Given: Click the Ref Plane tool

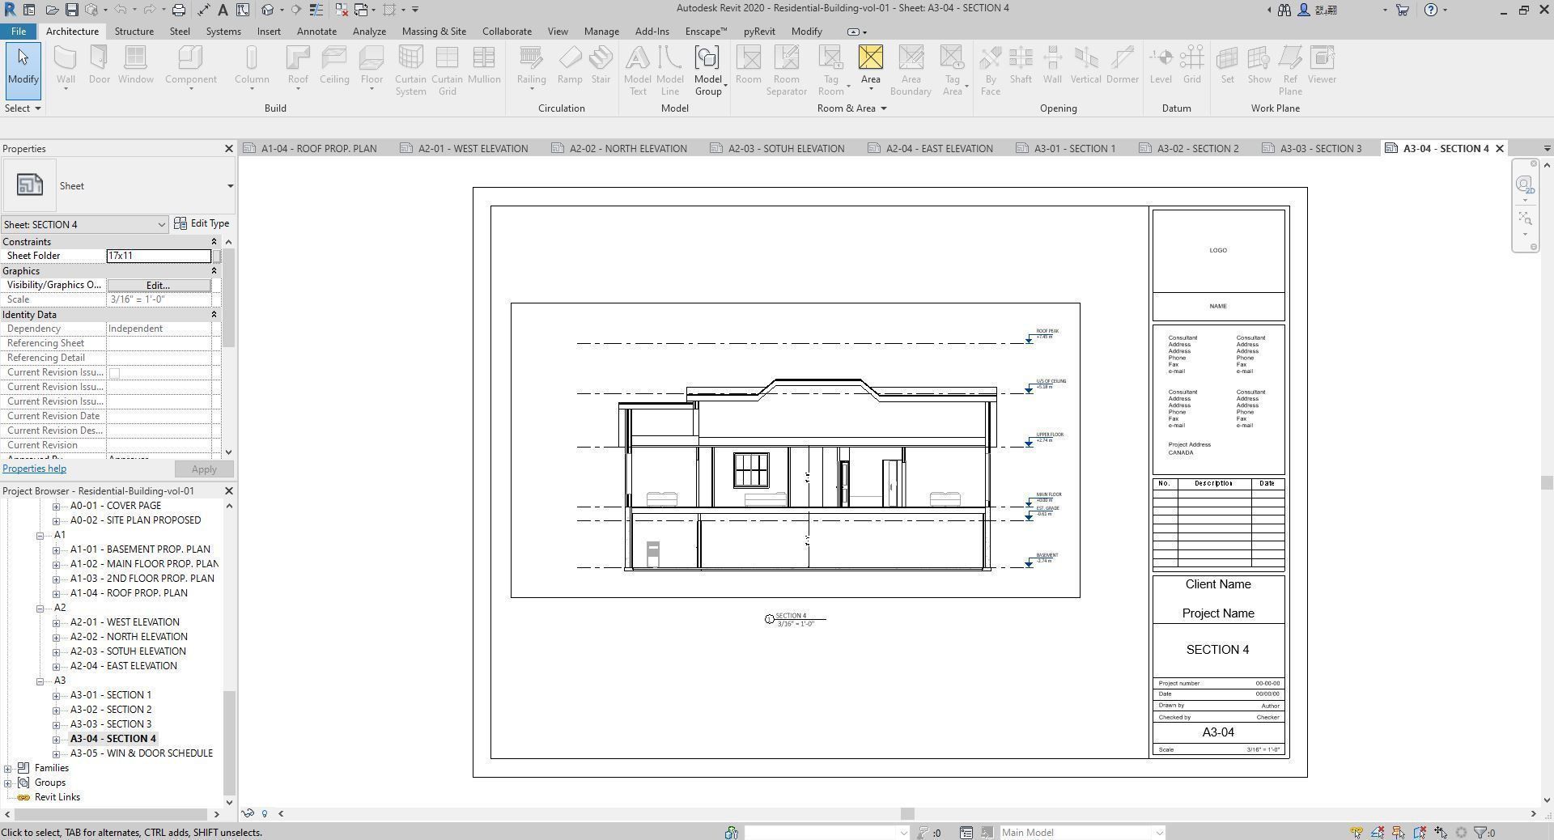Looking at the screenshot, I should click(x=1290, y=70).
